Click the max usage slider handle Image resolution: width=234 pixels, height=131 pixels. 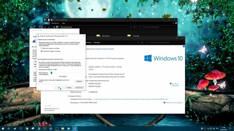pos(52,73)
